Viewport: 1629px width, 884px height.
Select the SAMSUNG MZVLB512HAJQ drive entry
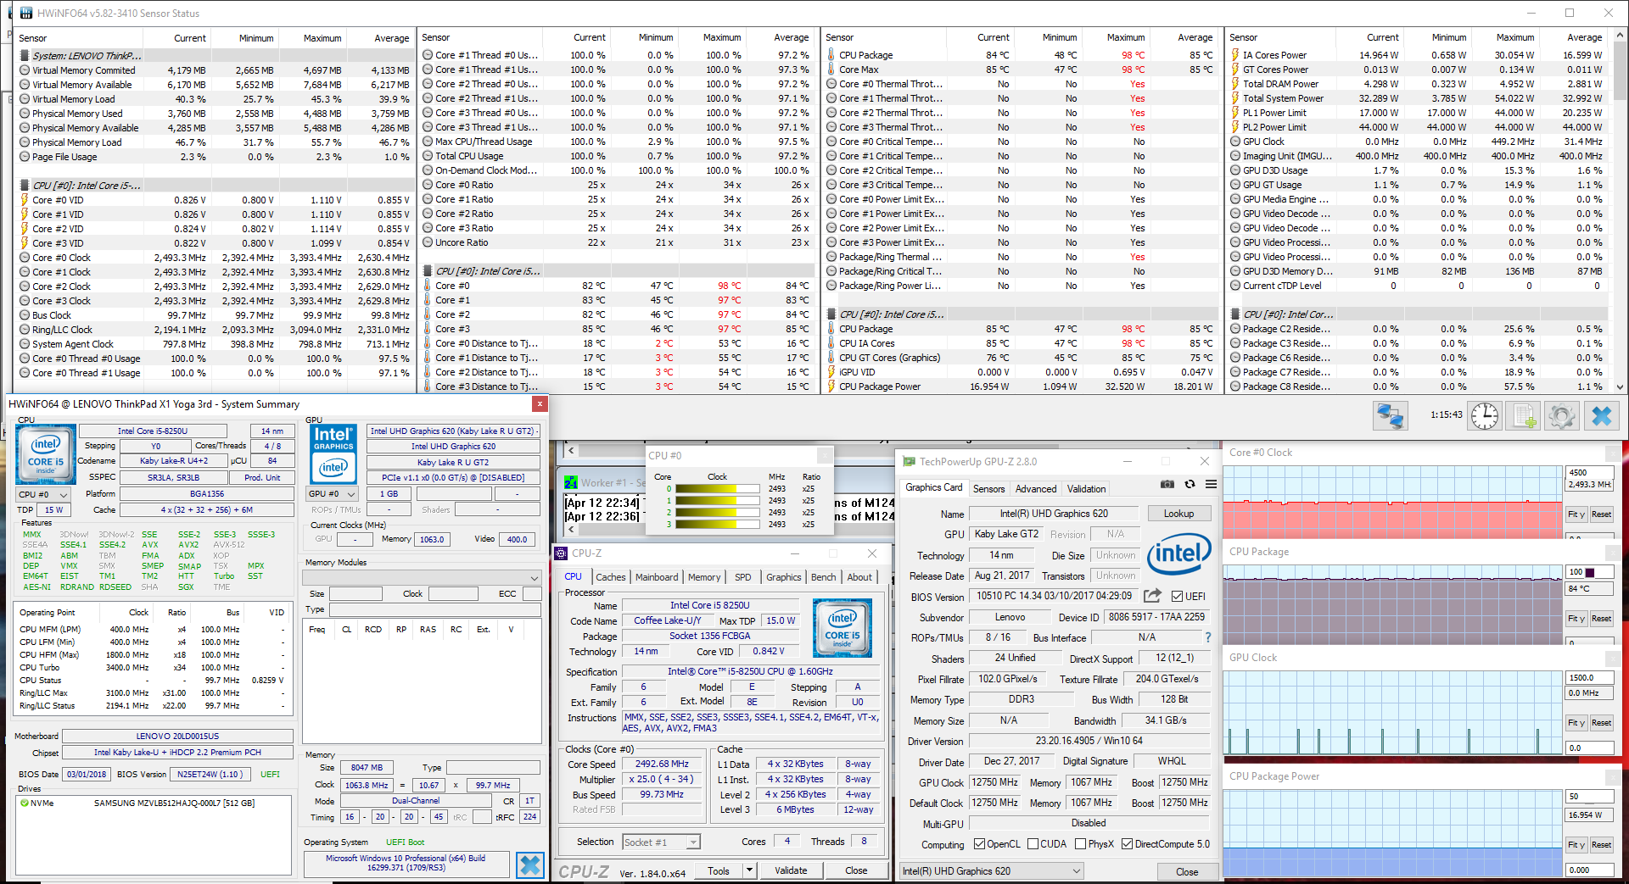click(x=174, y=803)
